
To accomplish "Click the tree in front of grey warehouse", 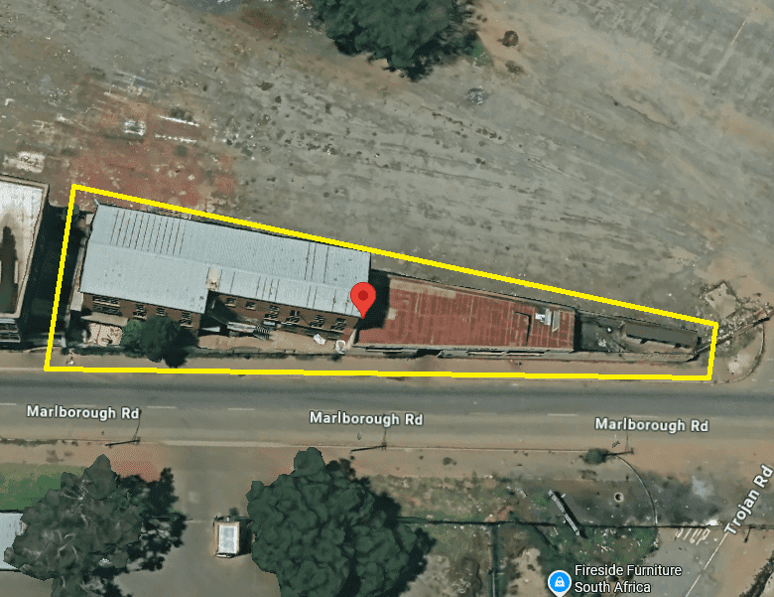I will (x=157, y=340).
